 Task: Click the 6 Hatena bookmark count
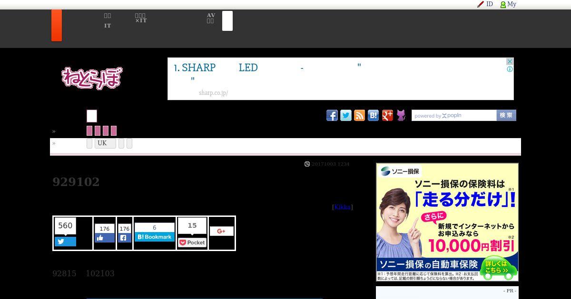pos(155,228)
